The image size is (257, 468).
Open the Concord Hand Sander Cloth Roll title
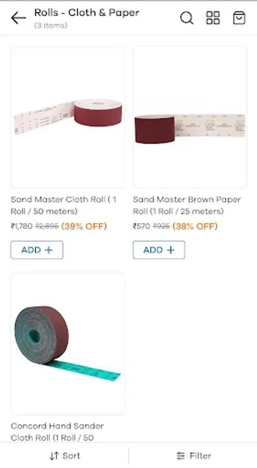[x=57, y=432]
